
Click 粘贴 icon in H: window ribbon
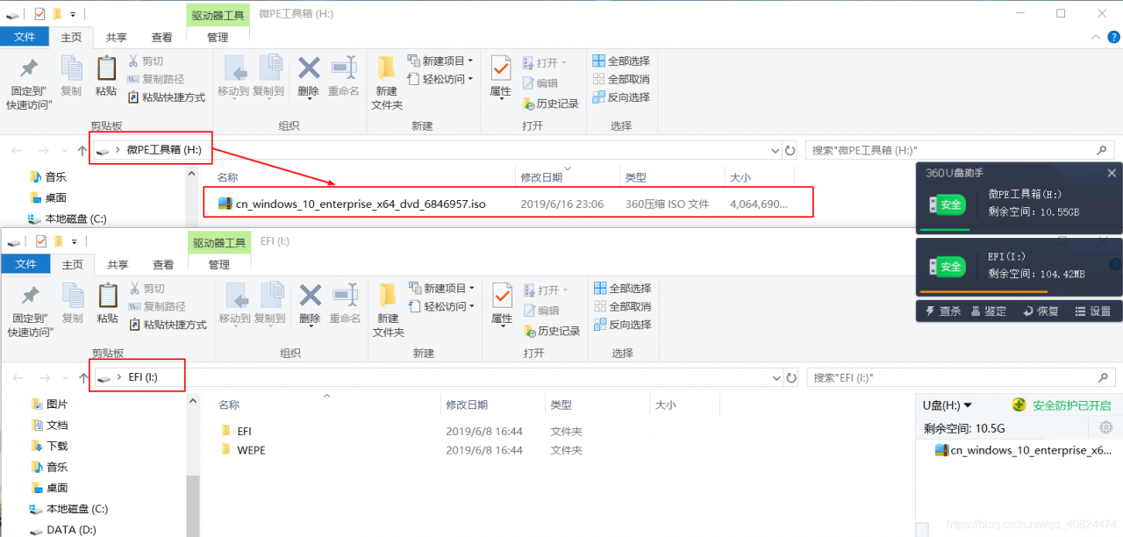106,68
